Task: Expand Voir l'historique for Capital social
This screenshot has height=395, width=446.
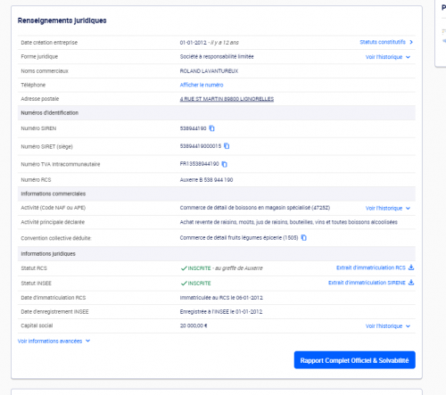Action: (x=388, y=326)
